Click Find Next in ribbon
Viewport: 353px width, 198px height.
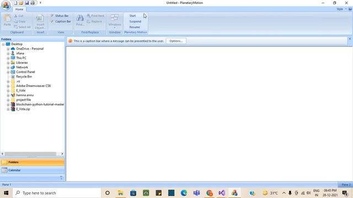[x=95, y=16]
